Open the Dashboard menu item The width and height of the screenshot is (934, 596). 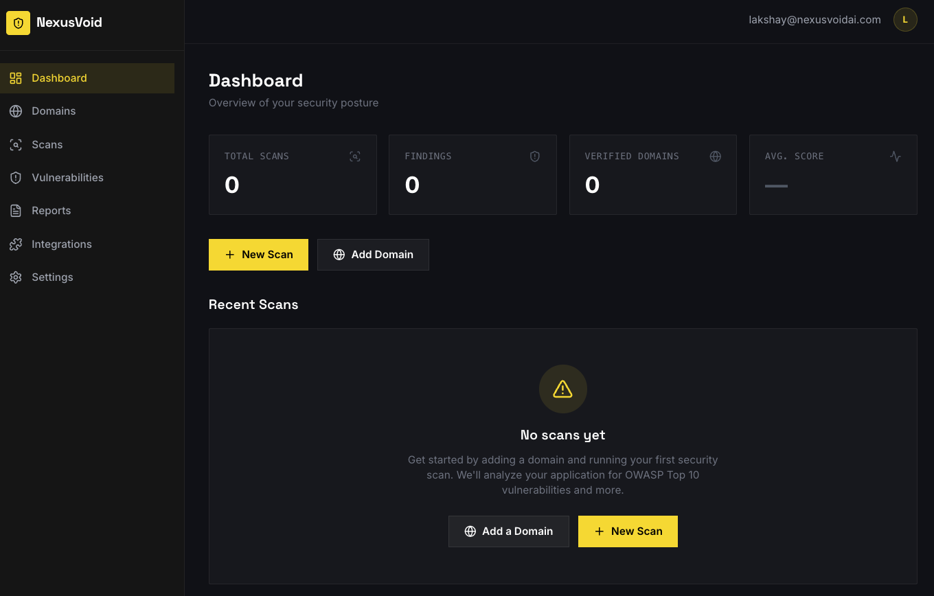point(87,78)
